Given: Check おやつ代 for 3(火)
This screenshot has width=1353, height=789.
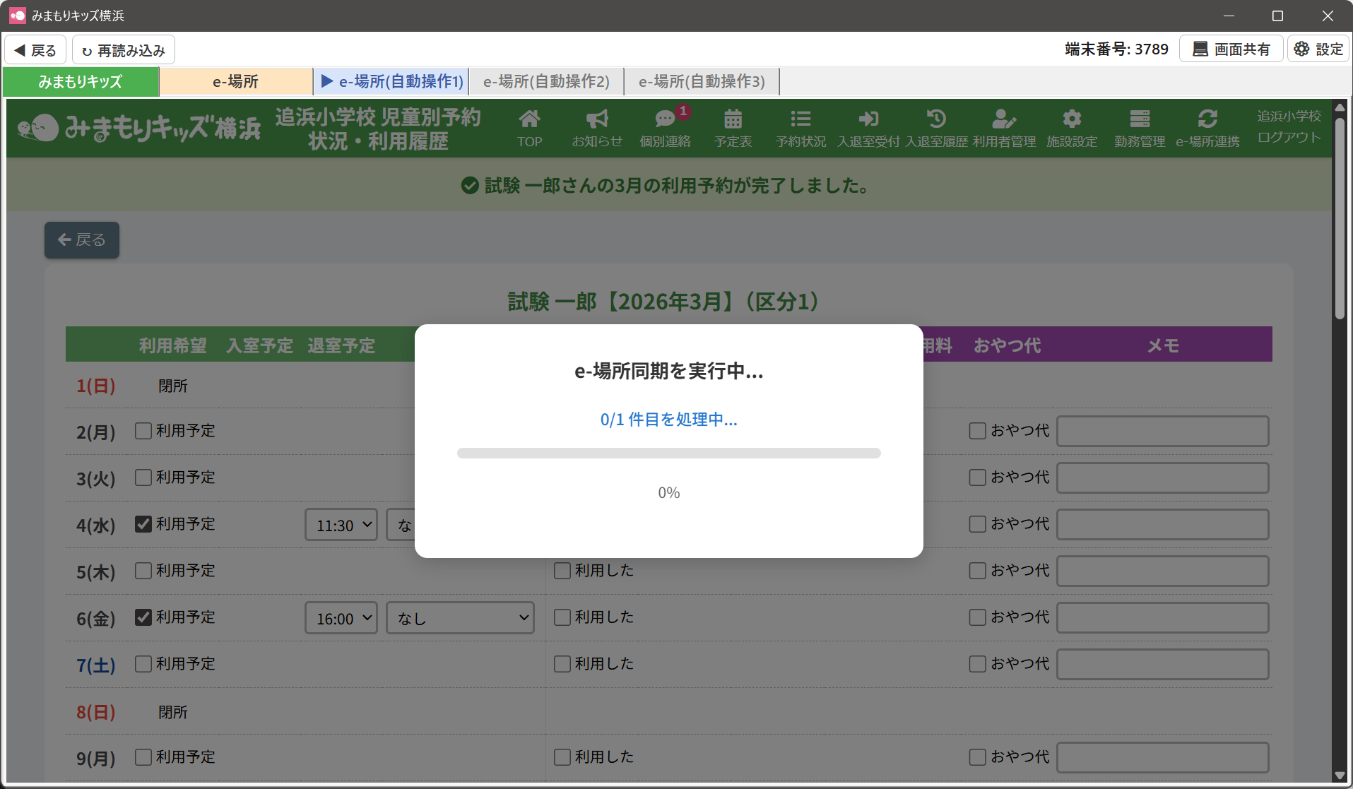Looking at the screenshot, I should pyautogui.click(x=977, y=477).
